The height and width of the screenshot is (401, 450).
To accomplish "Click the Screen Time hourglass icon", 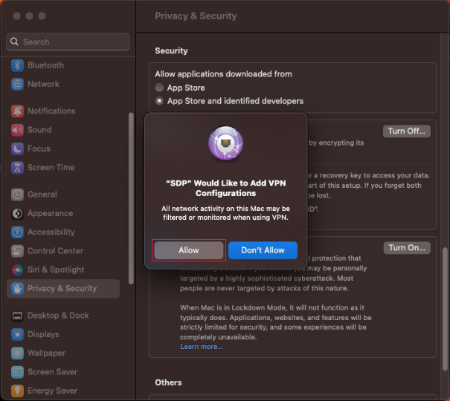I will [x=17, y=168].
